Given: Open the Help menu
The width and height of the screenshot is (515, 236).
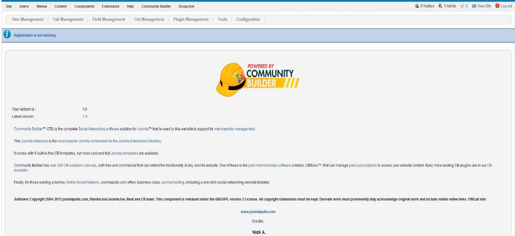Looking at the screenshot, I should click(130, 6).
